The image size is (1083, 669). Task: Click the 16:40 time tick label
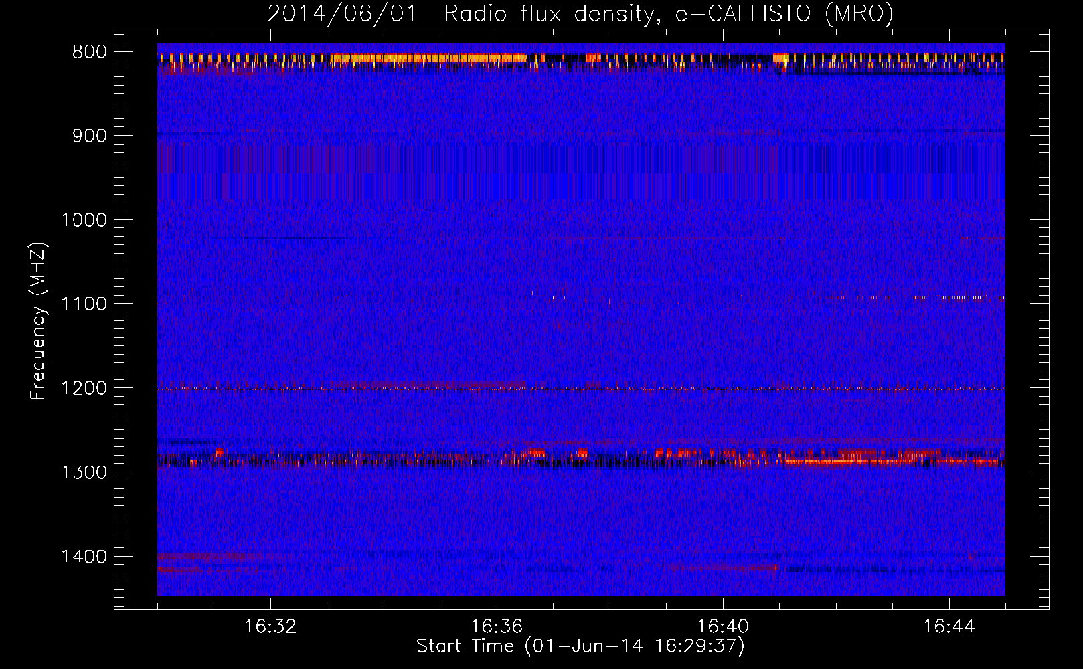[x=723, y=627]
